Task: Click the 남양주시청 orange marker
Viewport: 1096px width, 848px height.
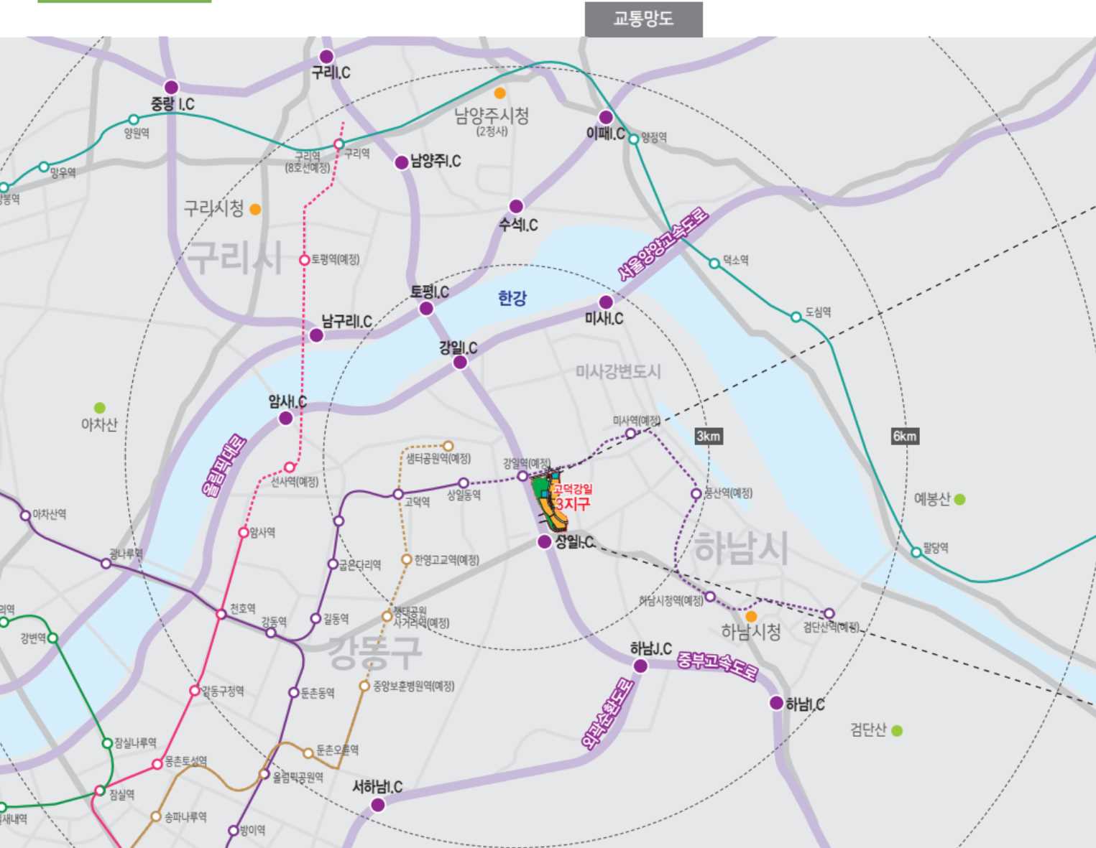Action: (x=499, y=93)
